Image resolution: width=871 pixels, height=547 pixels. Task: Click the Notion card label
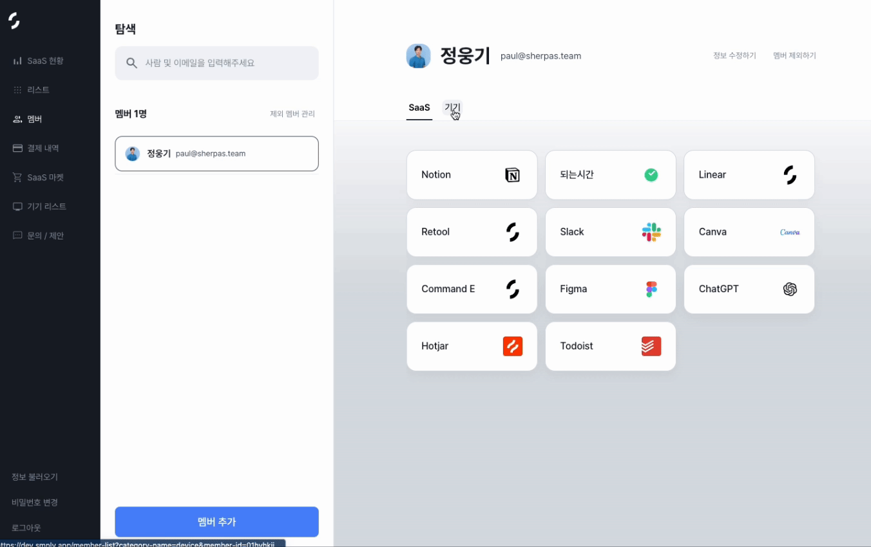click(x=436, y=175)
